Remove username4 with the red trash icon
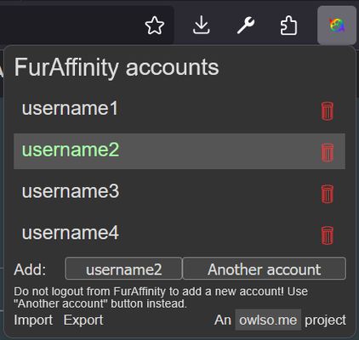This screenshot has height=340, width=359. click(327, 235)
